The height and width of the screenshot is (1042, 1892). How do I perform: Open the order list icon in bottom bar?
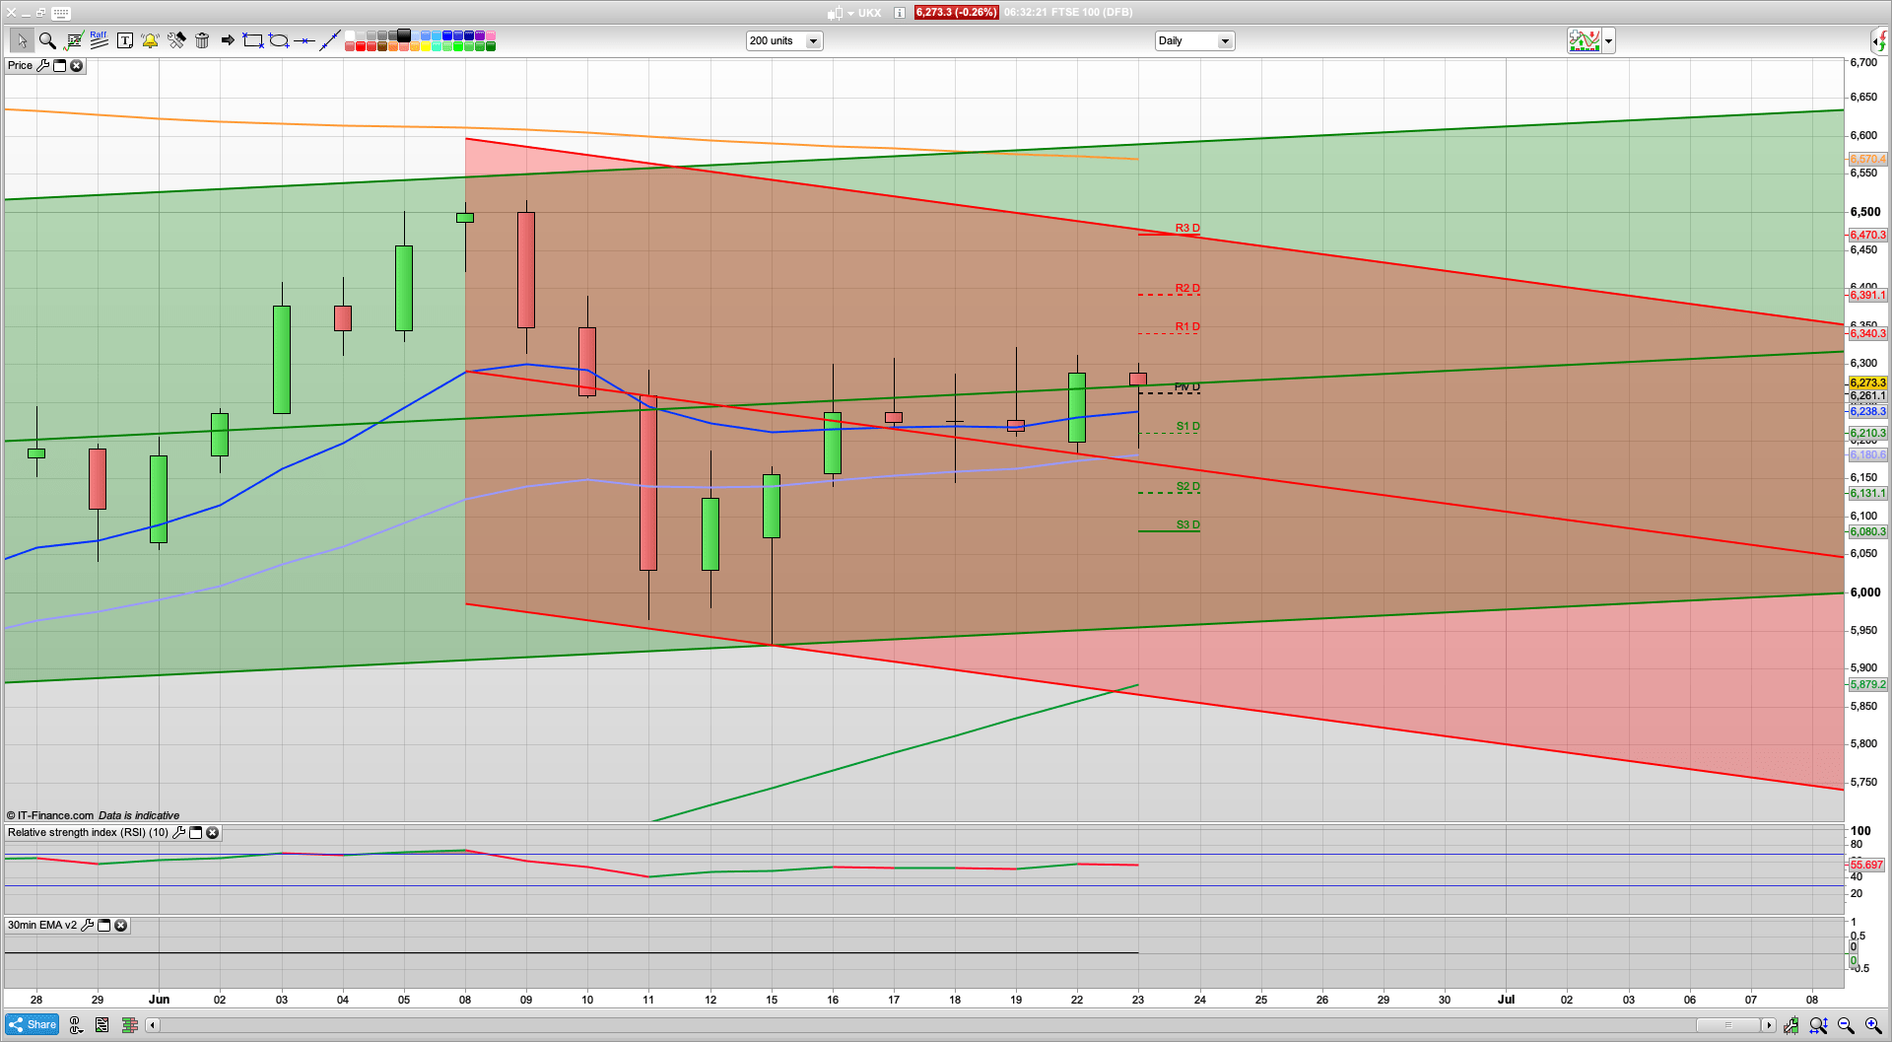(x=101, y=1025)
